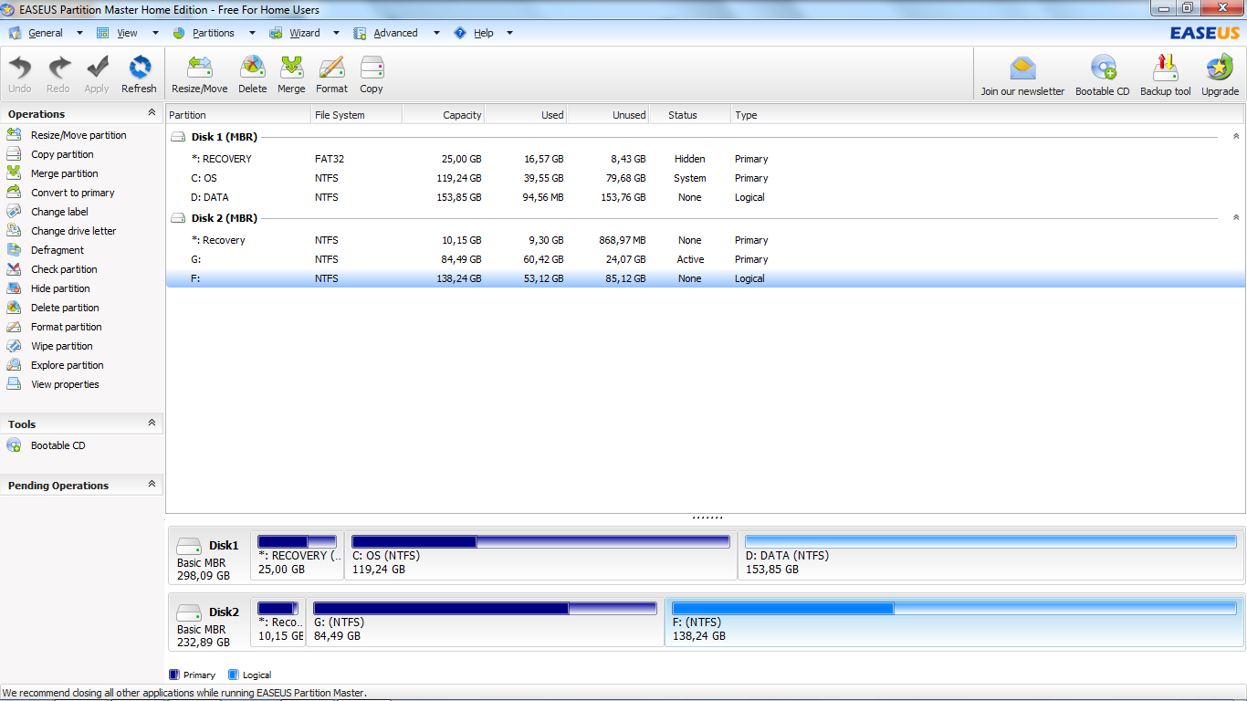
Task: Sort by Status column header
Action: click(x=689, y=115)
